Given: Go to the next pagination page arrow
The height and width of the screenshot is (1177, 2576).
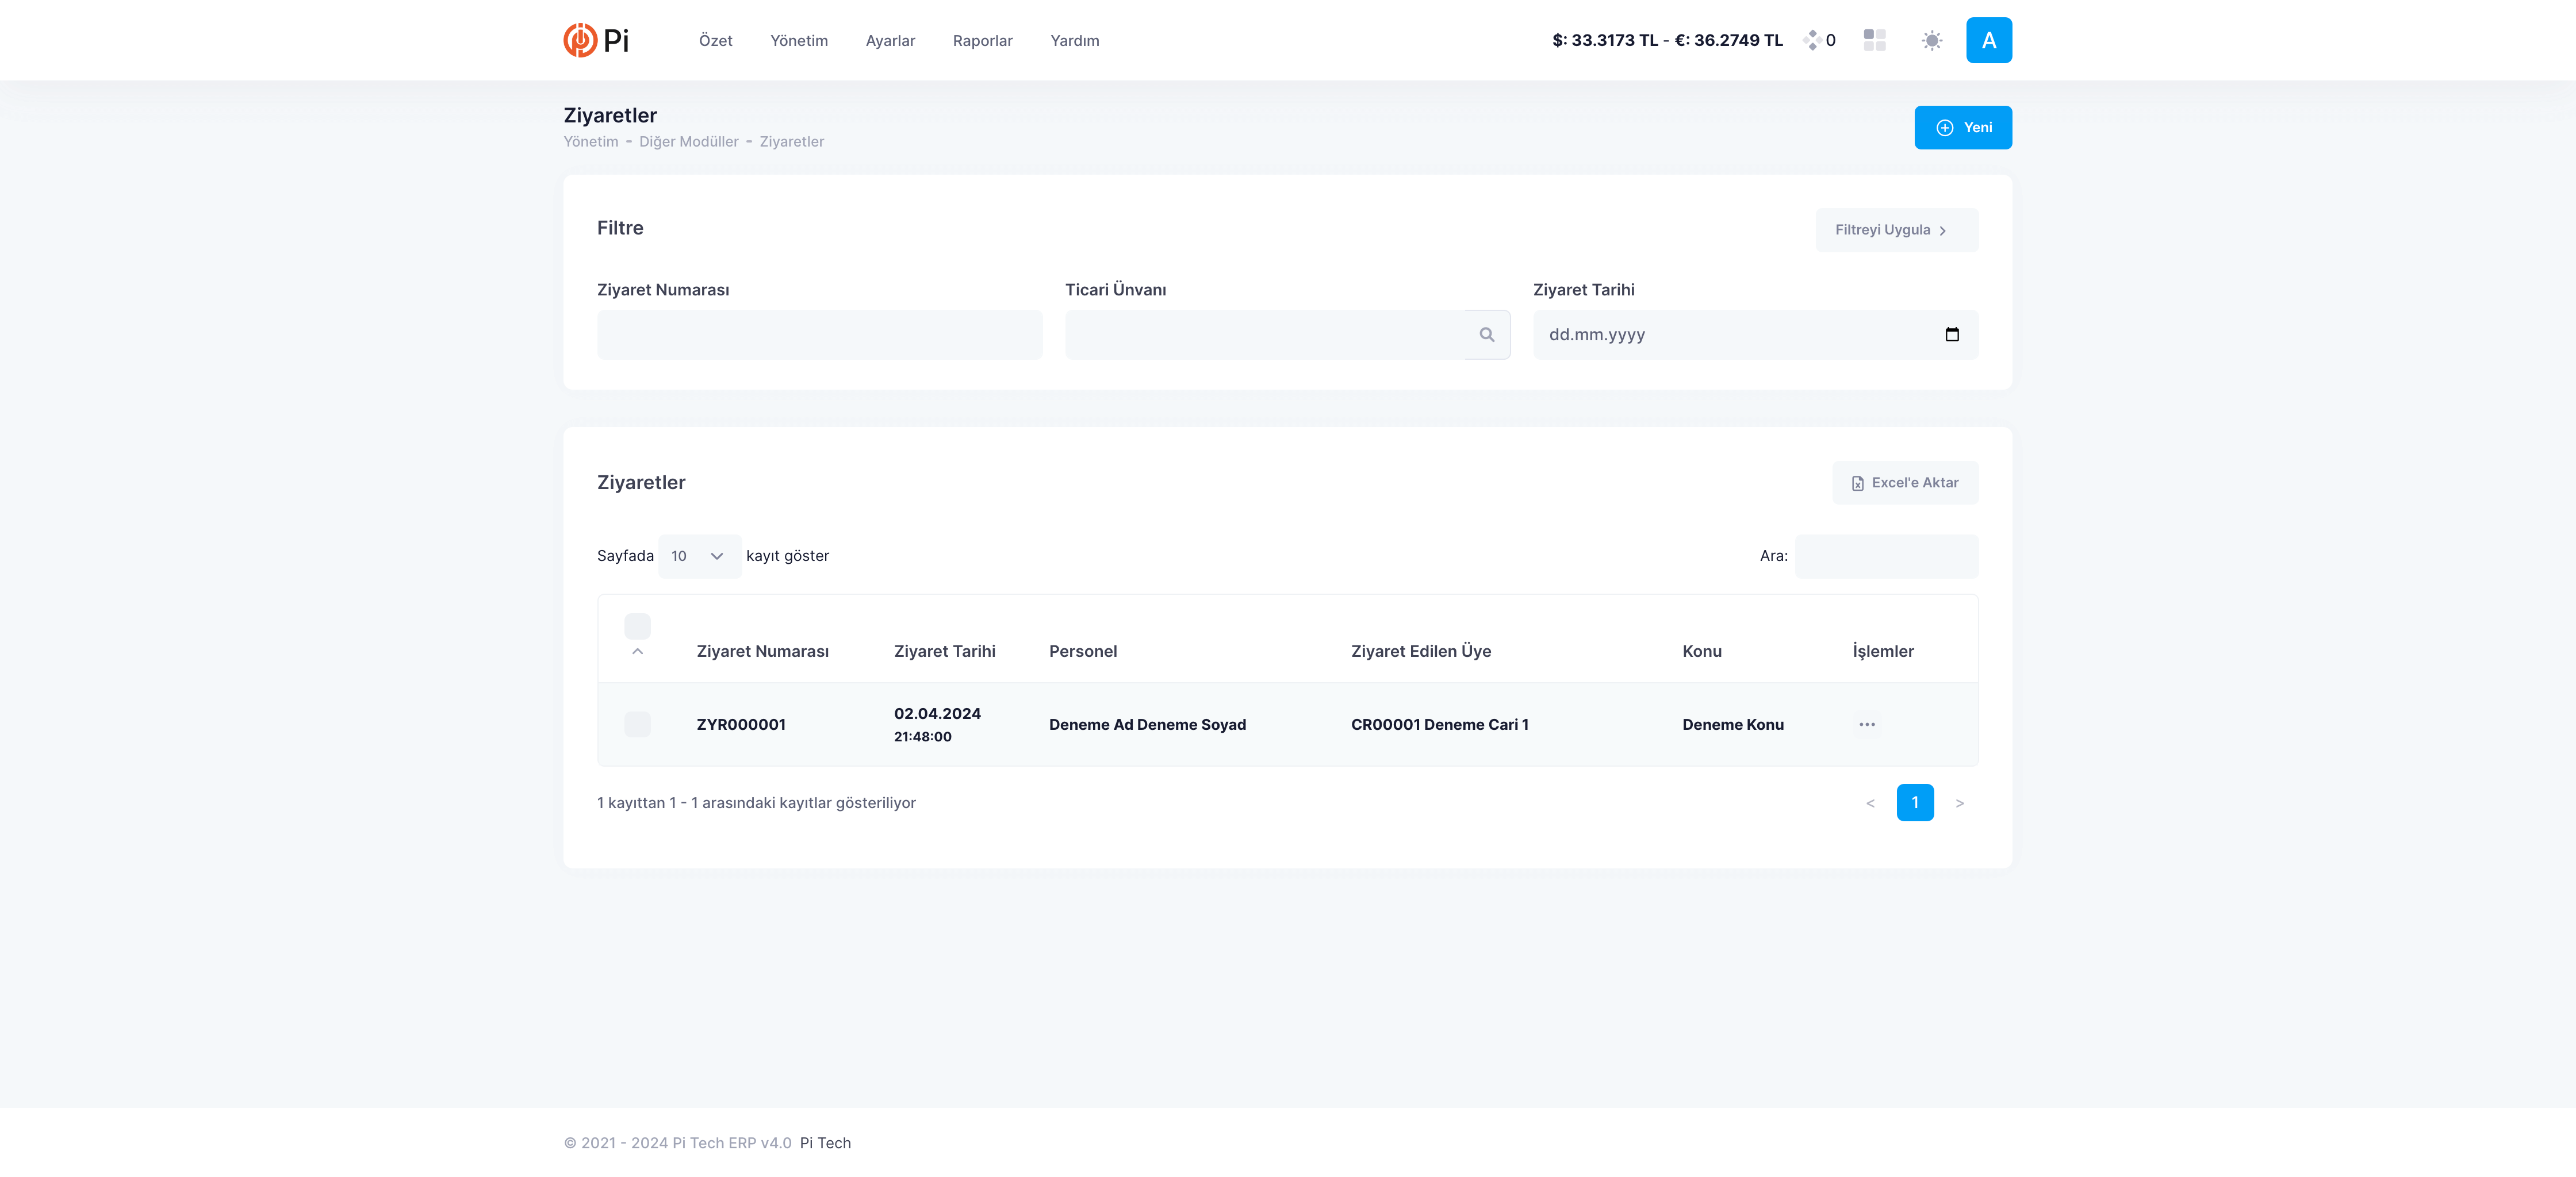Looking at the screenshot, I should (x=1959, y=803).
